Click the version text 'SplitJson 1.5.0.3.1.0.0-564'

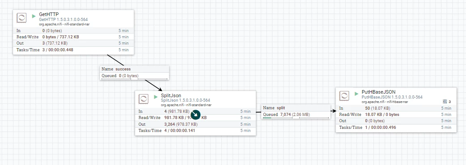(186, 100)
